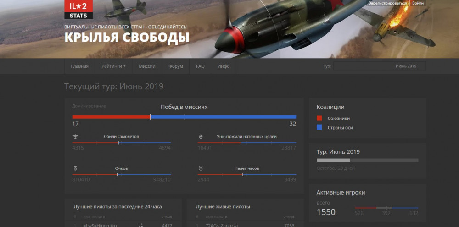The image size is (459, 227).
Task: Click the active players value 632
Action: 414,213
